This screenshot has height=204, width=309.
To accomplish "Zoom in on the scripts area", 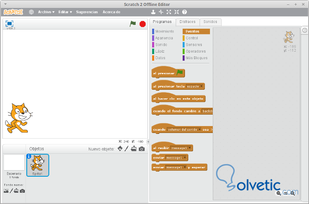I will coord(293,193).
